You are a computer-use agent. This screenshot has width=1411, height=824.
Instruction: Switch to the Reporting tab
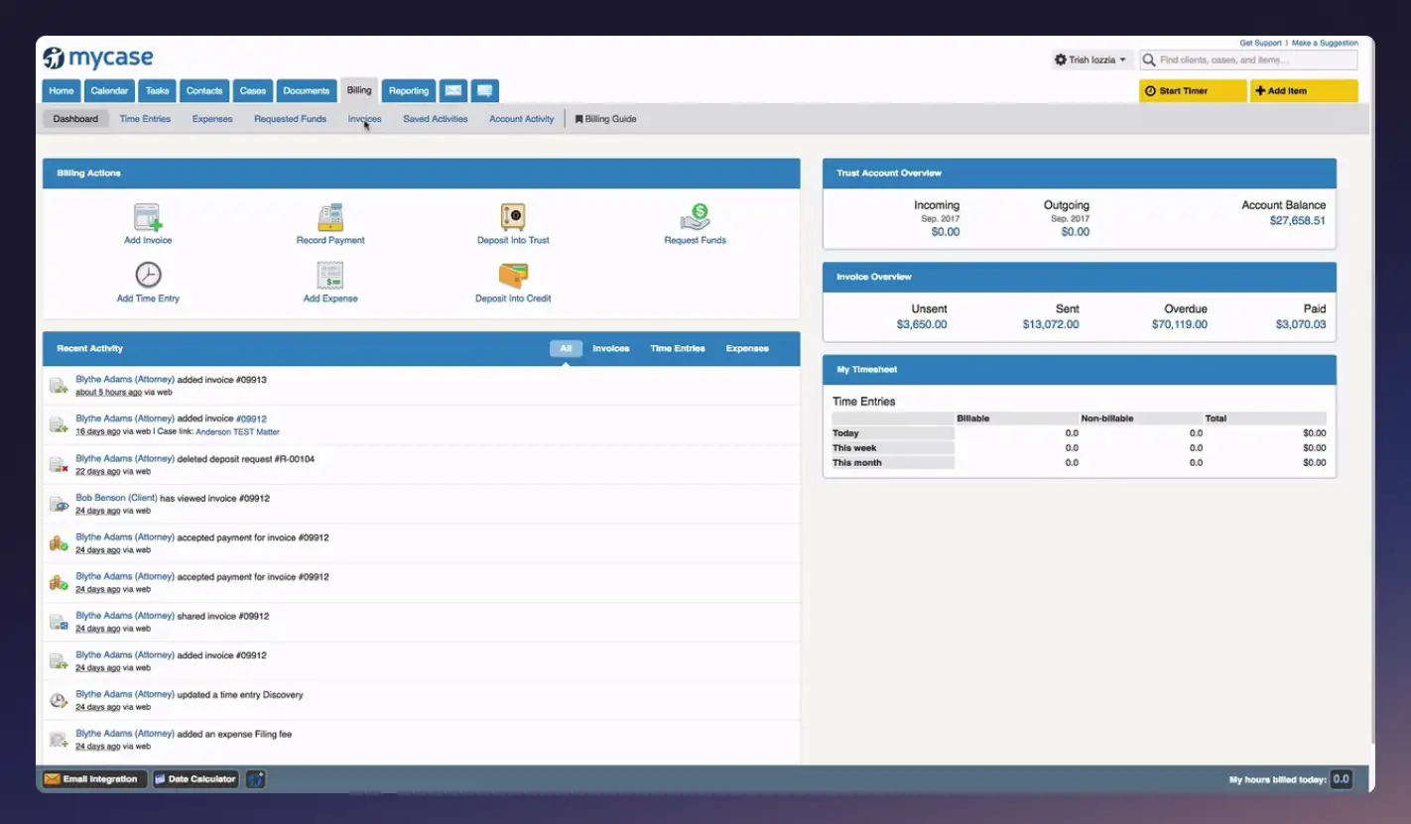click(408, 90)
